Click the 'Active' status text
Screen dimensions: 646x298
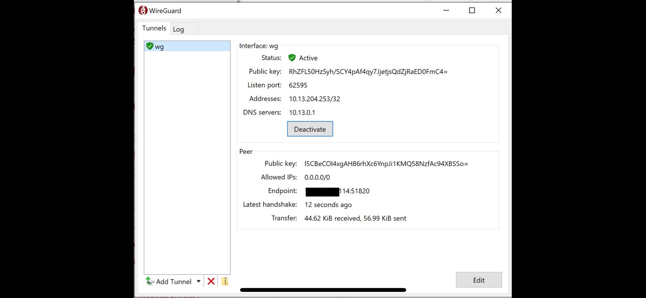(x=308, y=58)
